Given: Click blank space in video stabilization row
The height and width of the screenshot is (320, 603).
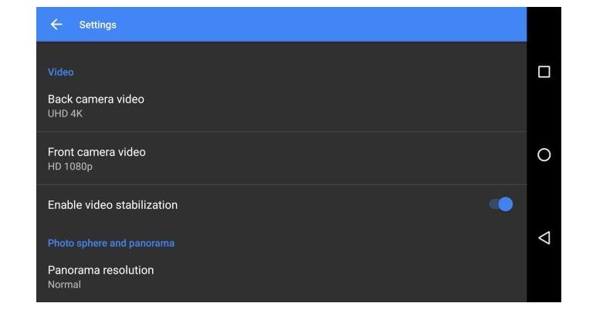Looking at the screenshot, I should 324,205.
